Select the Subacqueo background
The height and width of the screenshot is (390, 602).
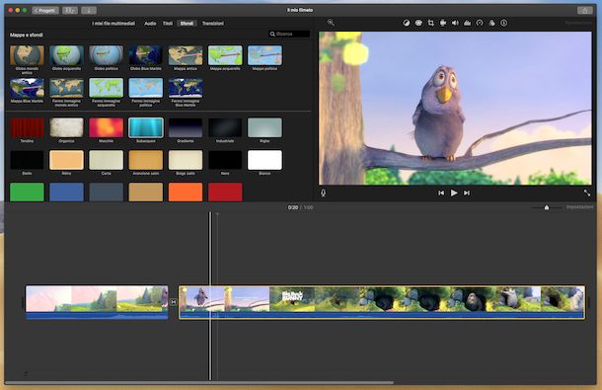pos(146,127)
